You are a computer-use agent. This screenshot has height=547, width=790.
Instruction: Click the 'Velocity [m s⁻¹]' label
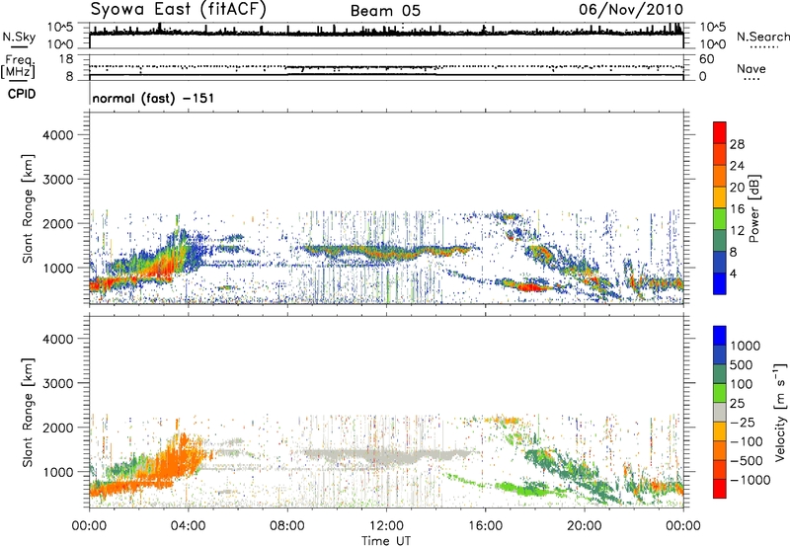pyautogui.click(x=780, y=412)
